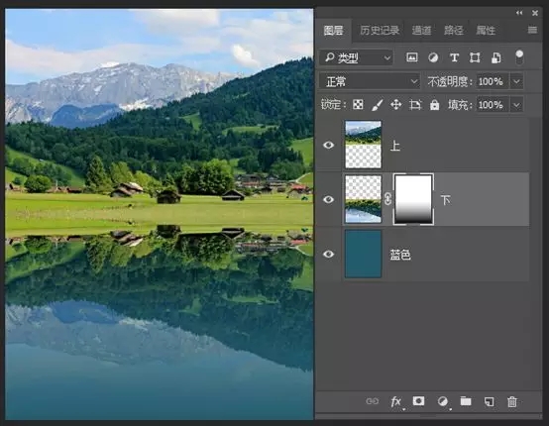Hide the 蓝色 layer eye icon

[328, 255]
